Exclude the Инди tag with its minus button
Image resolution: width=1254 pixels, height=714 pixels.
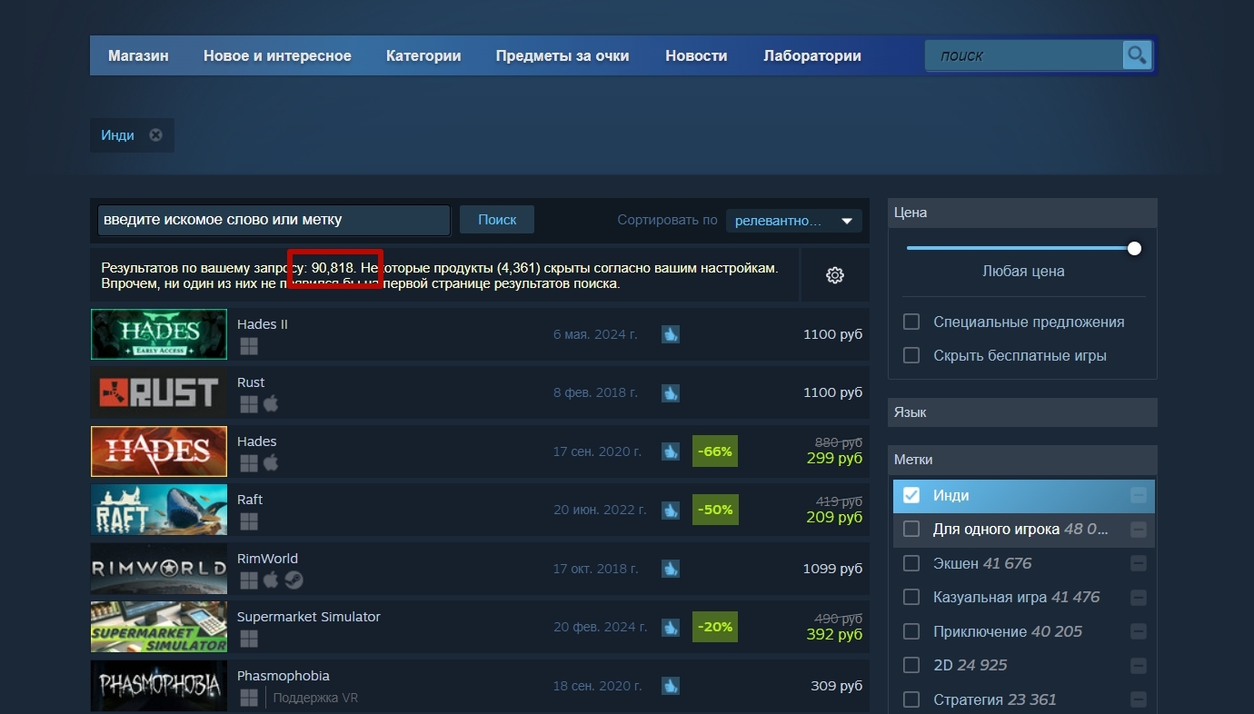(1139, 496)
